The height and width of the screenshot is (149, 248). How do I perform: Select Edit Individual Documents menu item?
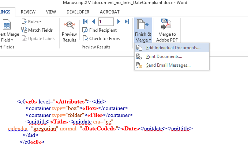(173, 48)
